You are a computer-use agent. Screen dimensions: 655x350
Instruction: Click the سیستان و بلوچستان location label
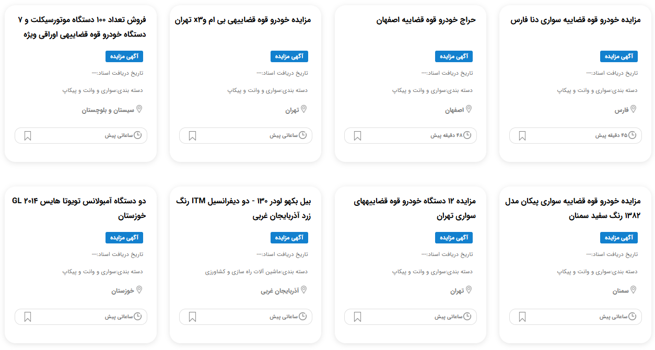pos(108,110)
